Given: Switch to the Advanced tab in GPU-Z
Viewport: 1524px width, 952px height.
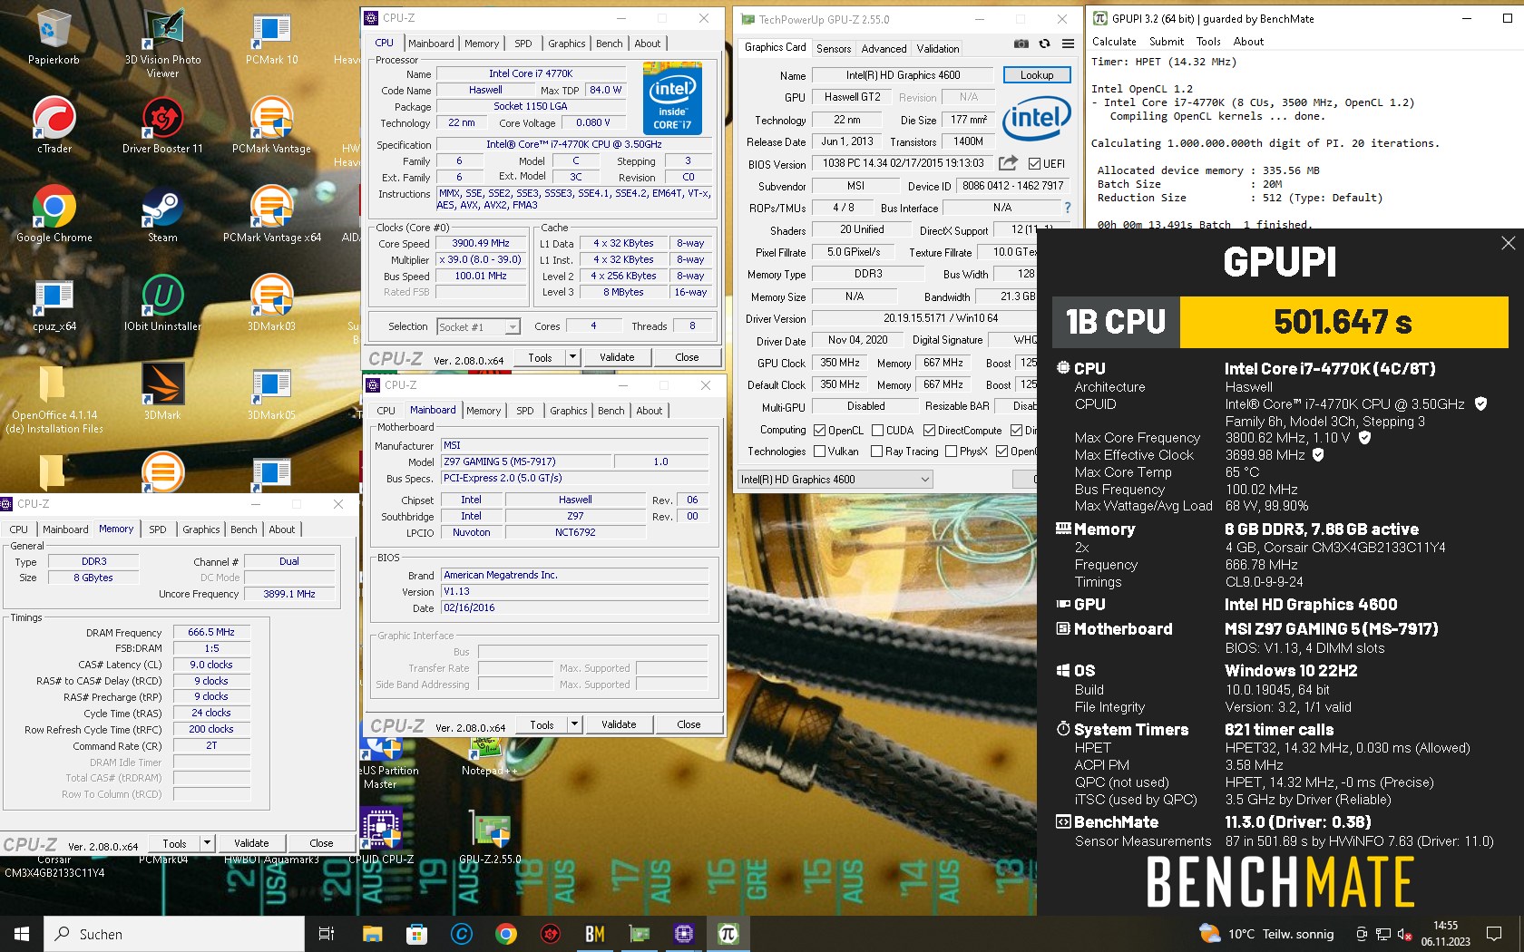Looking at the screenshot, I should tap(884, 49).
